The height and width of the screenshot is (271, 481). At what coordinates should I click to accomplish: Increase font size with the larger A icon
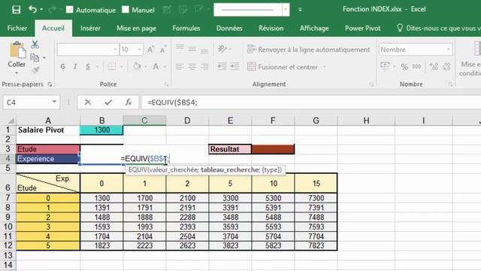pos(150,50)
